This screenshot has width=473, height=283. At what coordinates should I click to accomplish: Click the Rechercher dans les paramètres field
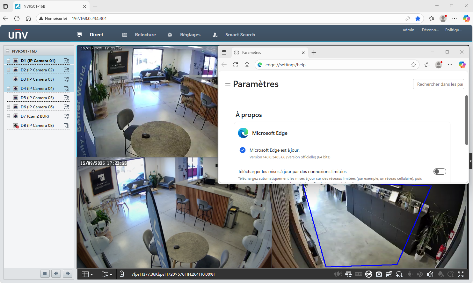(x=439, y=84)
